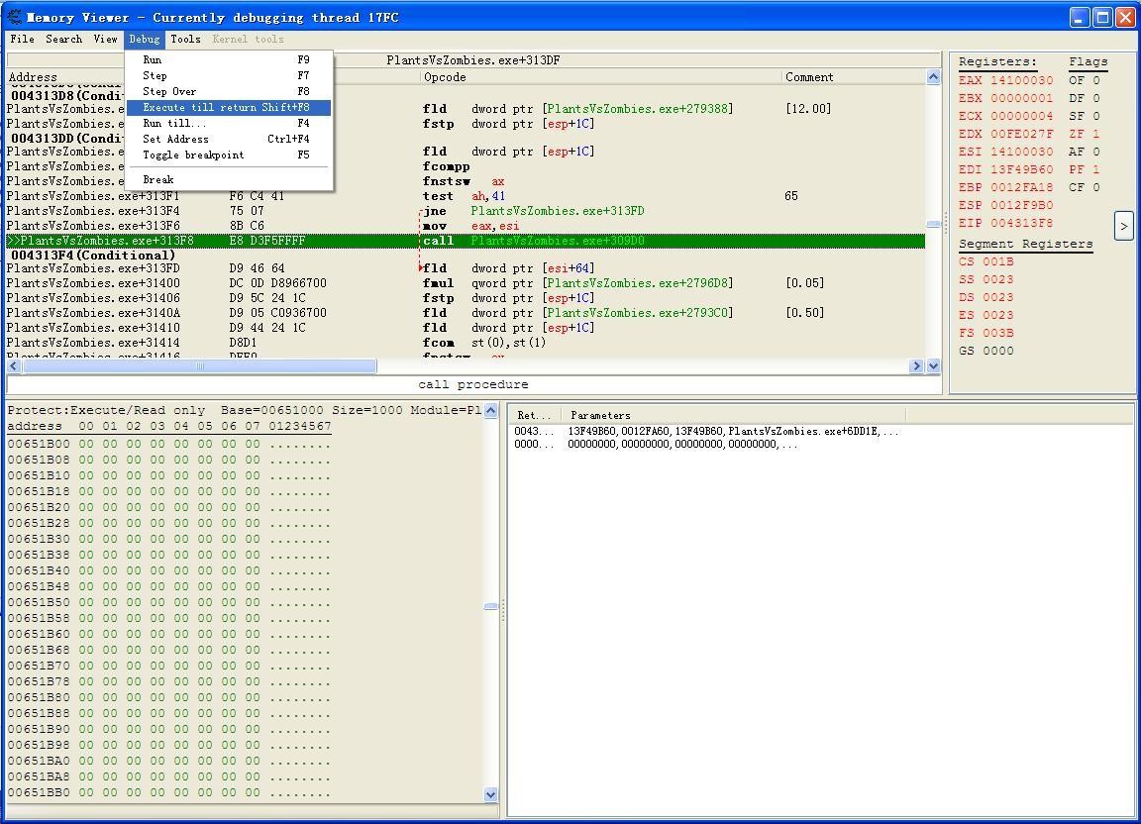Click the GS segment register 0000
This screenshot has width=1141, height=824.
pos(986,351)
